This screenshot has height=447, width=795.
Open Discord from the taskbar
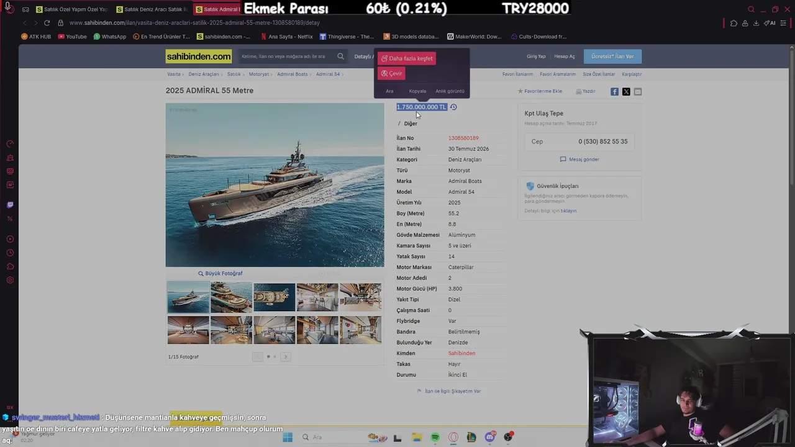click(490, 437)
